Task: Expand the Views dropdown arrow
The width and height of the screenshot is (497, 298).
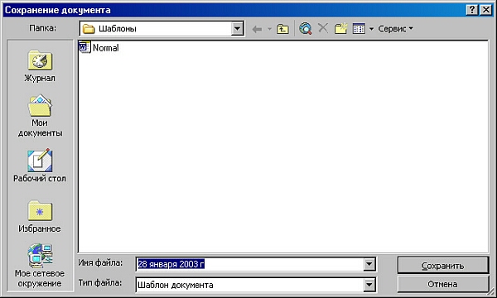Action: click(371, 29)
